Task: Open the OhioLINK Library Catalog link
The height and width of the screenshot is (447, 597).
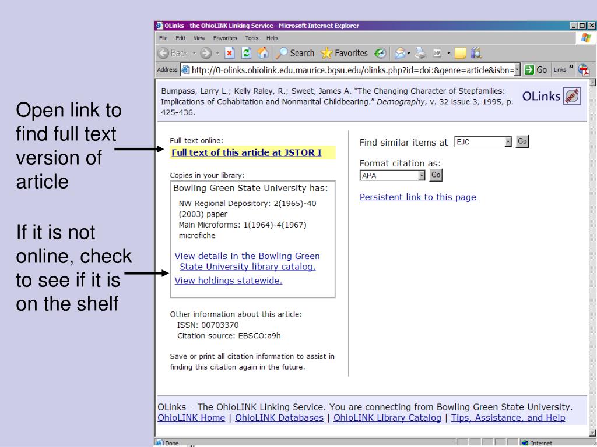Action: point(387,417)
